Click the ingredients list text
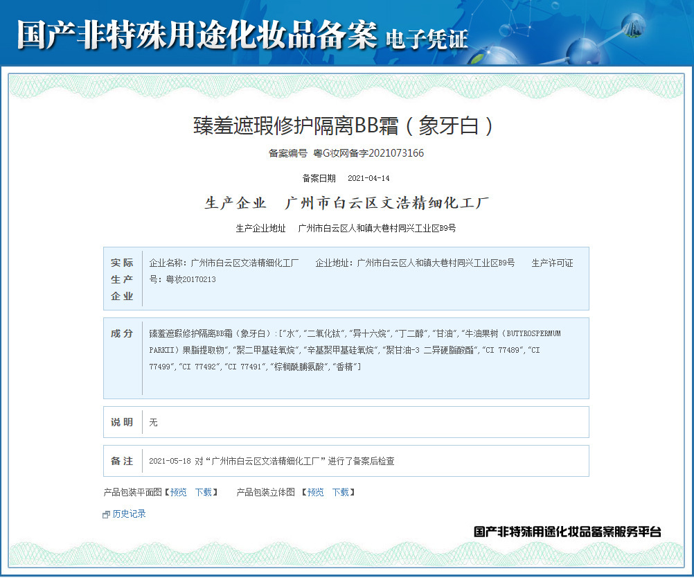The image size is (694, 578). tap(355, 350)
